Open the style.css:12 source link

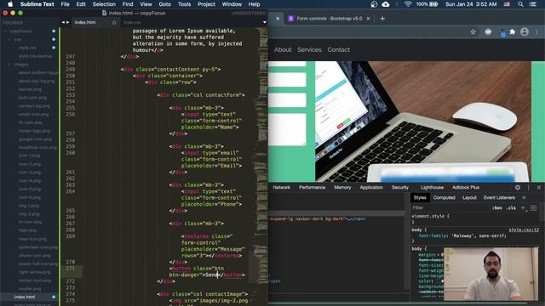(524, 229)
